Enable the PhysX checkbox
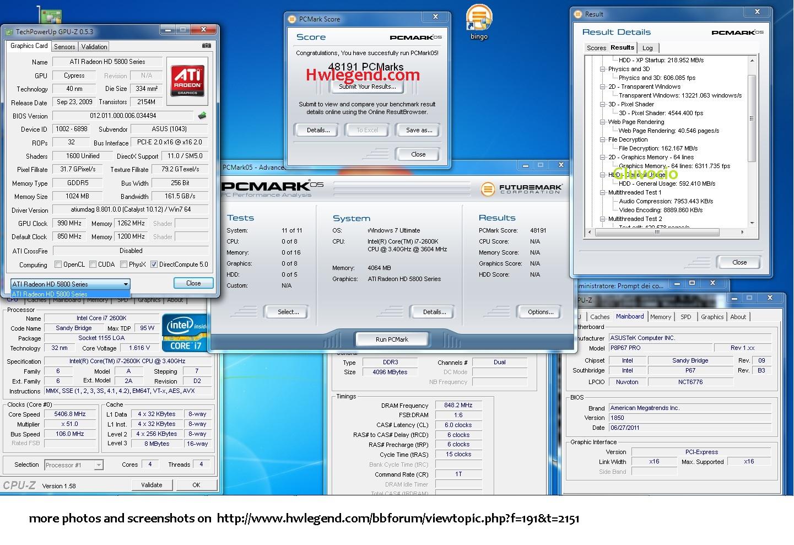 [124, 265]
